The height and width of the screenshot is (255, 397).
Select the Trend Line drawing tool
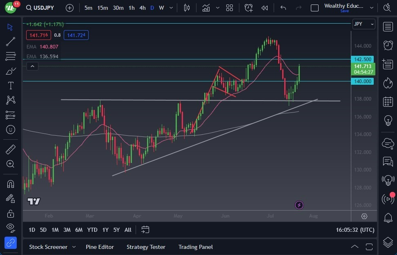pyautogui.click(x=11, y=41)
